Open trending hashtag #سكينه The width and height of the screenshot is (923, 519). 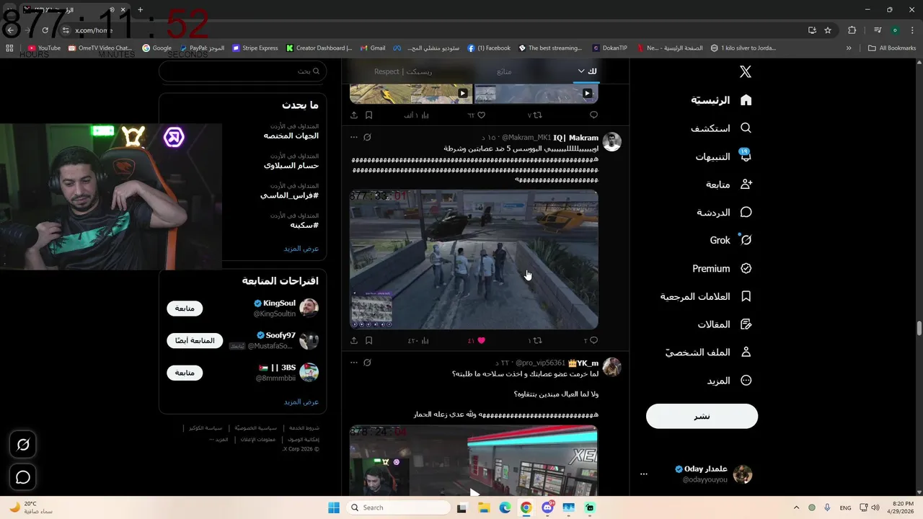point(304,225)
